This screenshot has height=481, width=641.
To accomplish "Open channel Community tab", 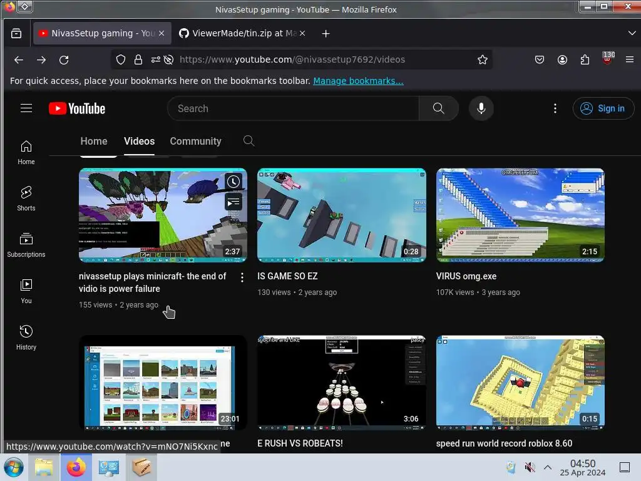I will pyautogui.click(x=195, y=141).
